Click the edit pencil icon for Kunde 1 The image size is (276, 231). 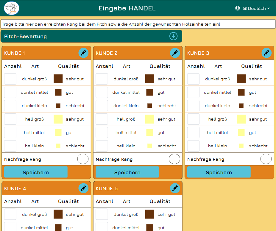click(x=83, y=53)
